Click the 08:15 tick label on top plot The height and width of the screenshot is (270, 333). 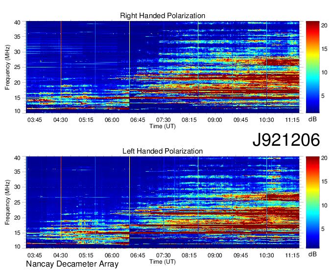click(189, 120)
